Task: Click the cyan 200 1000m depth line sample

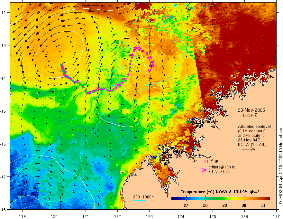Action: (x=140, y=200)
